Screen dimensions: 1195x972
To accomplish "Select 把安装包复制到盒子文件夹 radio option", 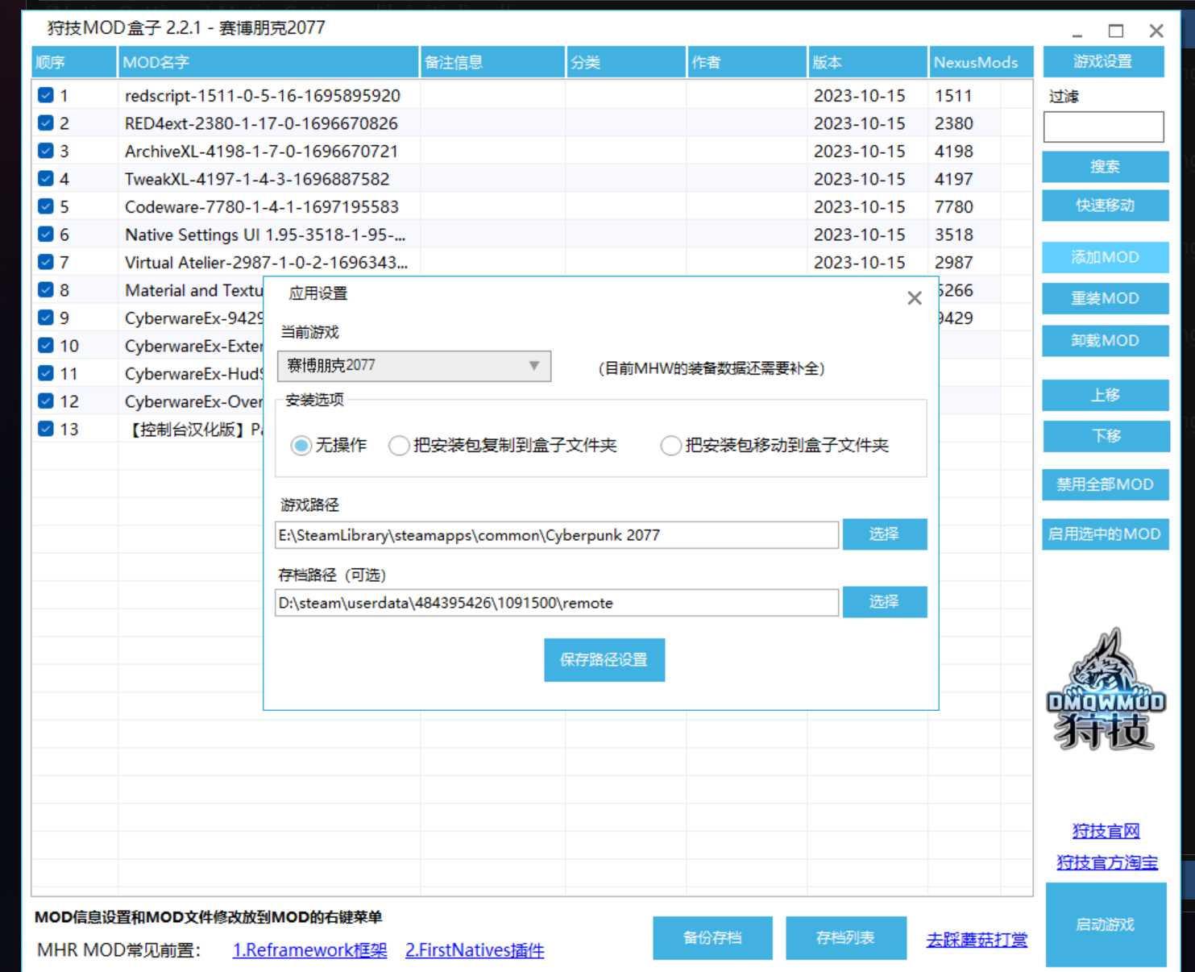I will [399, 446].
